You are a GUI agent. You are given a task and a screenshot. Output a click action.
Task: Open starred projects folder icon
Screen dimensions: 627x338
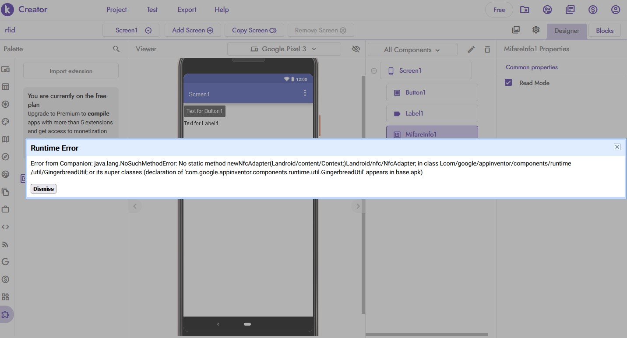[525, 10]
